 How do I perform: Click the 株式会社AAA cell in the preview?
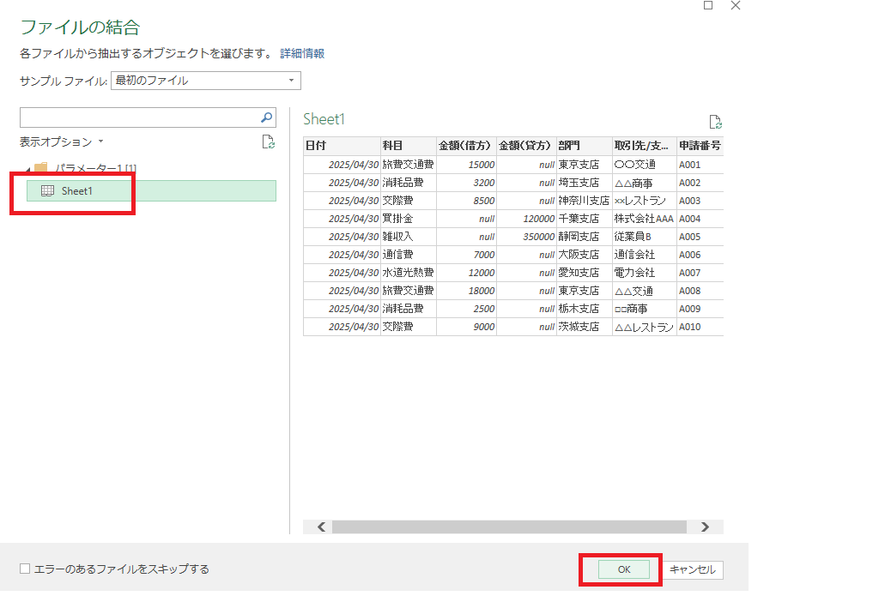[x=643, y=219]
